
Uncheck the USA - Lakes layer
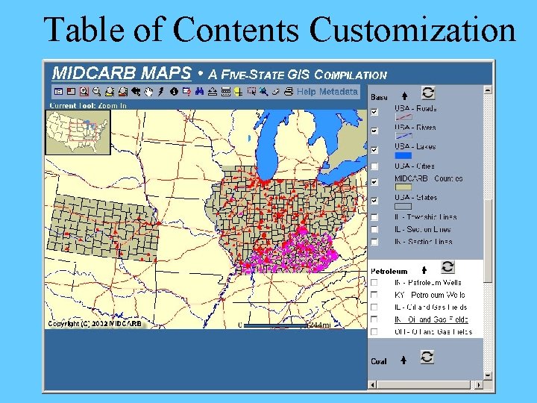374,150
